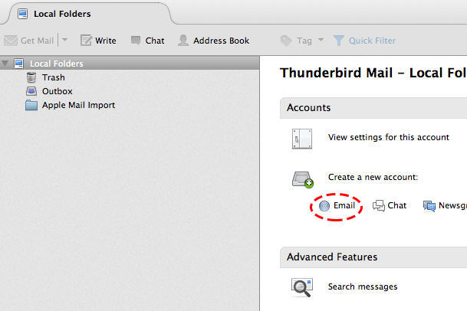Screen dimensions: 467x311
Task: Open Chat from the toolbar
Action: [x=146, y=41]
